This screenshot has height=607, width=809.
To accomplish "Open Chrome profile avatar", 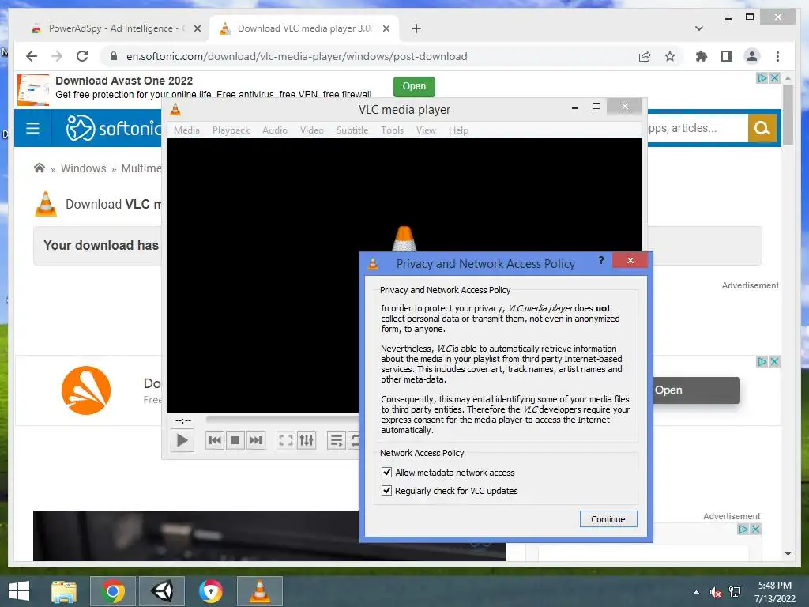I will [x=752, y=56].
